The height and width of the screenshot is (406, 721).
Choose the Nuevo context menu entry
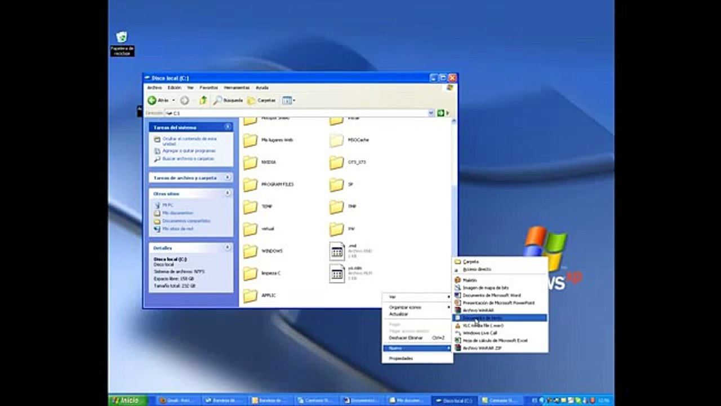tap(417, 348)
